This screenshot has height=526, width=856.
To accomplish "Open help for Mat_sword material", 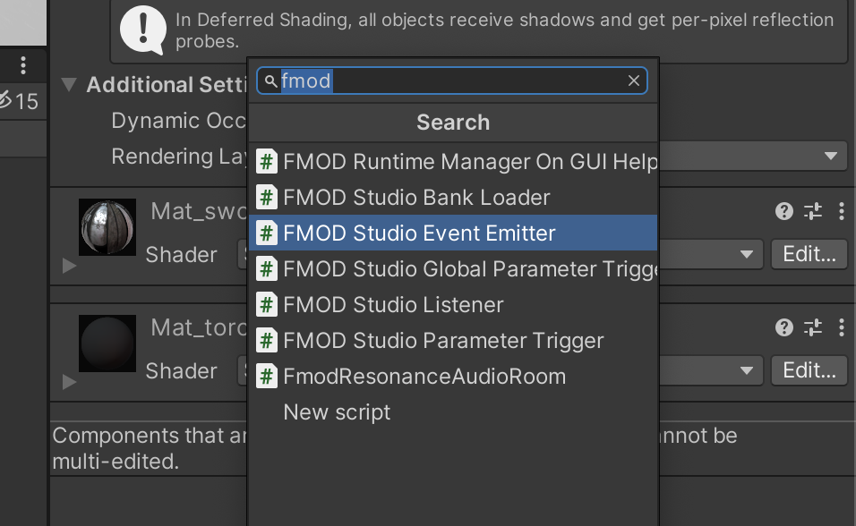I will click(784, 210).
